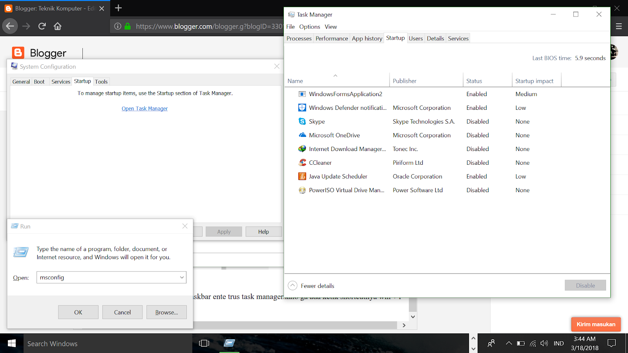Screen dimensions: 628x353
Task: Disable the Java Update Scheduler startup entry
Action: coord(476,176)
